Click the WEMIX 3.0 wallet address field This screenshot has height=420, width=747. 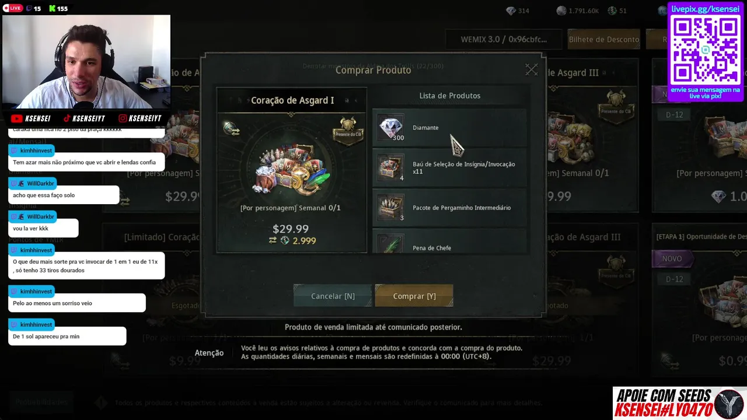(504, 40)
